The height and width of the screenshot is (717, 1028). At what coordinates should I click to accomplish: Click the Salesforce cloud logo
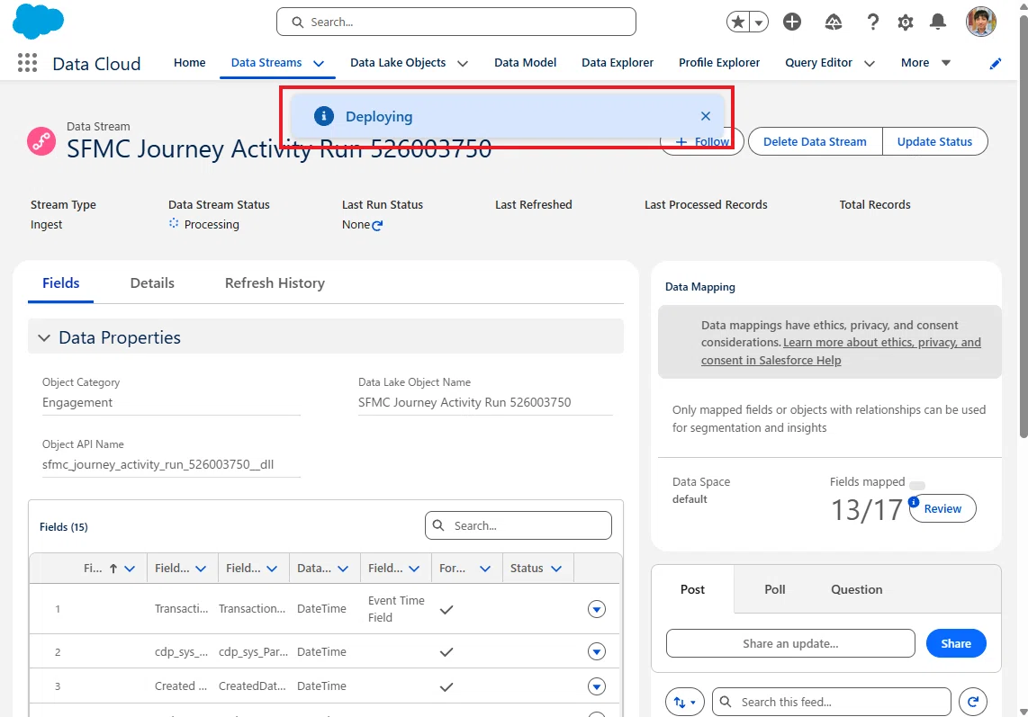tap(38, 21)
